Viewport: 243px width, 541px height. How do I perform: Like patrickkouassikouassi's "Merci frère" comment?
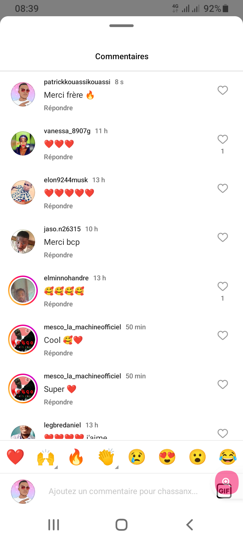click(222, 90)
